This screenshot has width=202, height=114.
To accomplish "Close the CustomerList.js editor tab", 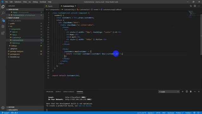I will (75, 6).
